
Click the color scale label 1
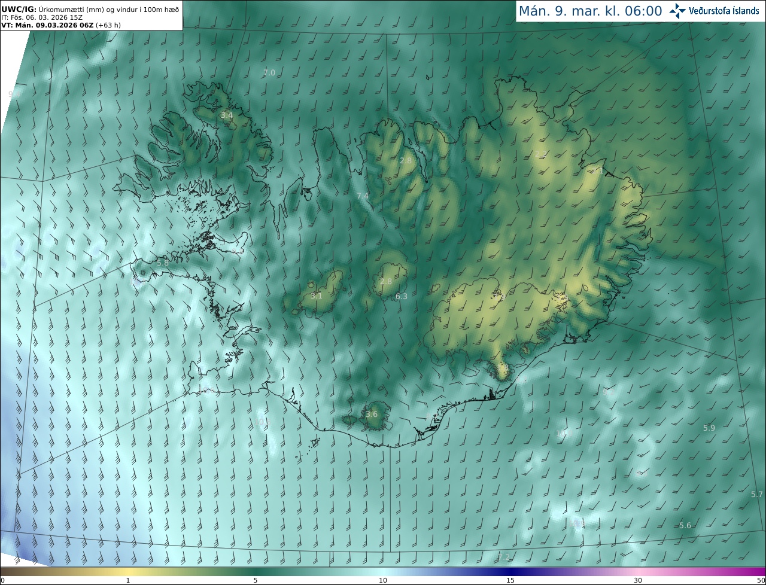(128, 580)
